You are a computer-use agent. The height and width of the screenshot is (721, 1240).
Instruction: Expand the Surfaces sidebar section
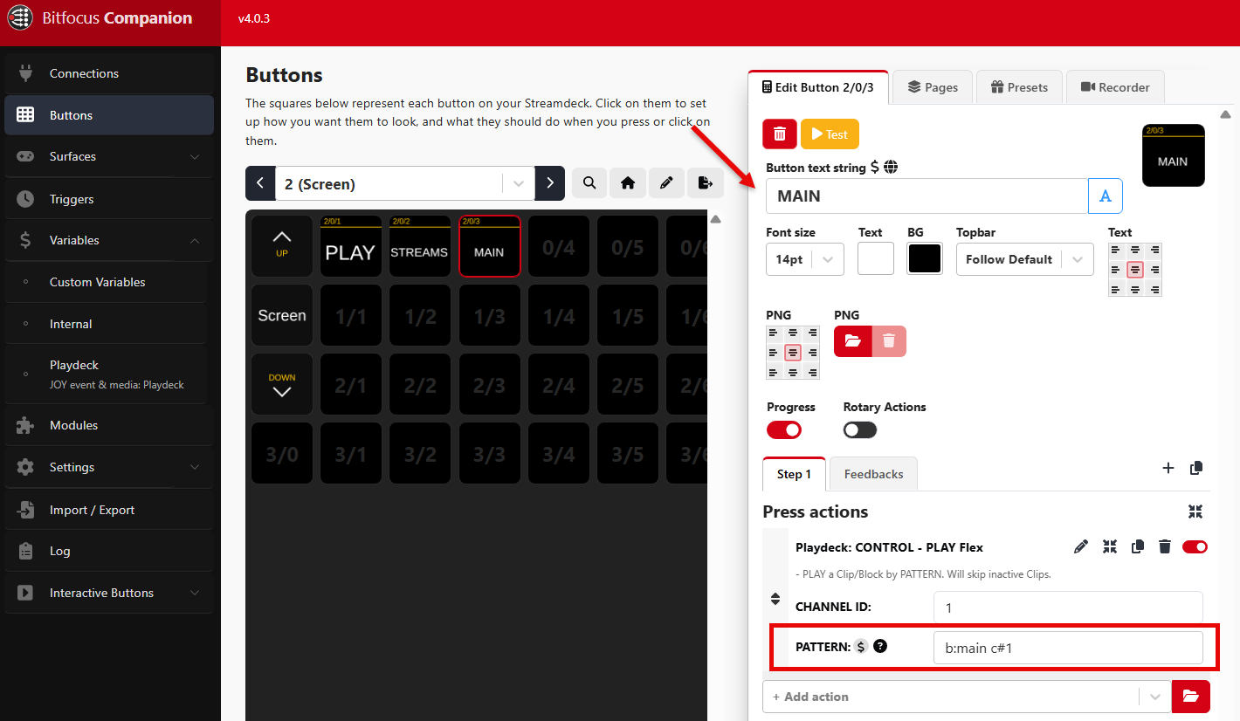108,156
